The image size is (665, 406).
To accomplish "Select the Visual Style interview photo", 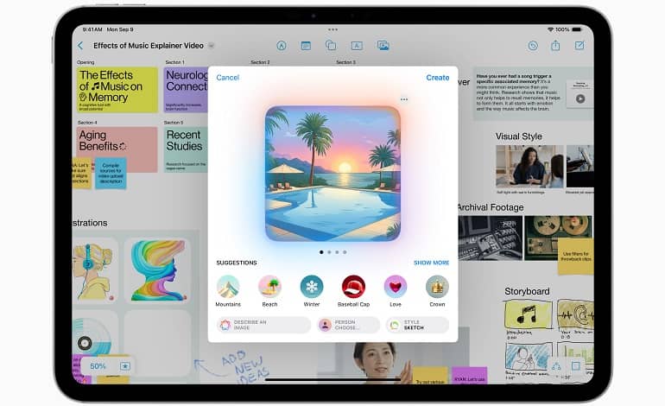I will 529,167.
